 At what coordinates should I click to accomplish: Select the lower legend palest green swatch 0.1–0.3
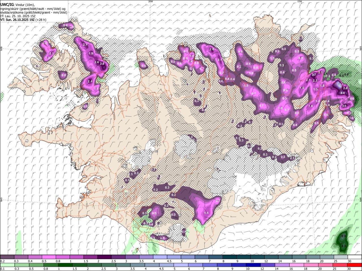click(x=7, y=265)
